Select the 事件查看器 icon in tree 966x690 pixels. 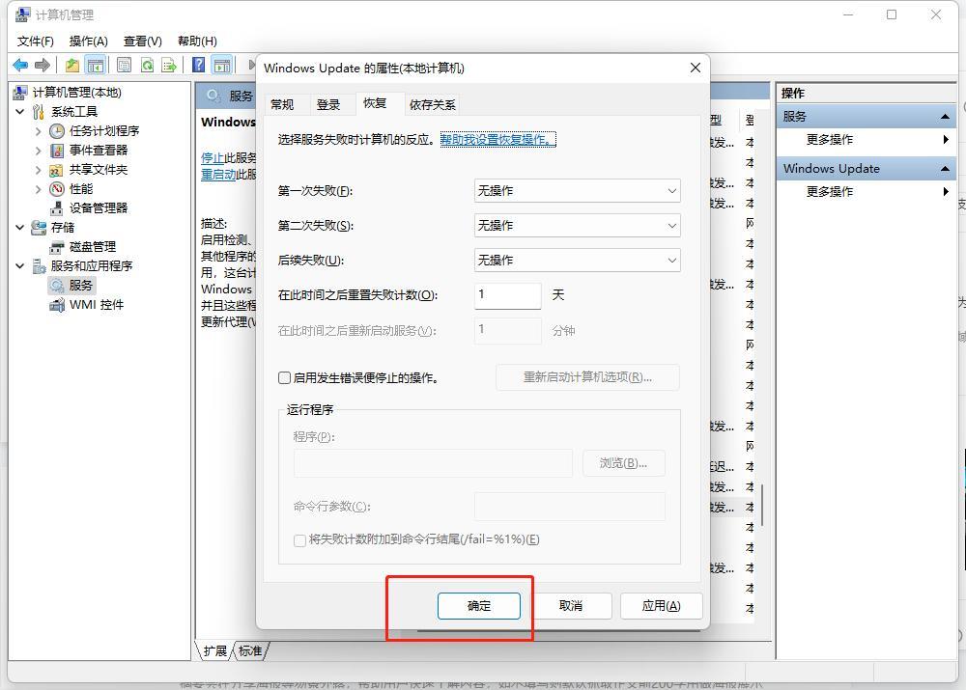point(57,151)
